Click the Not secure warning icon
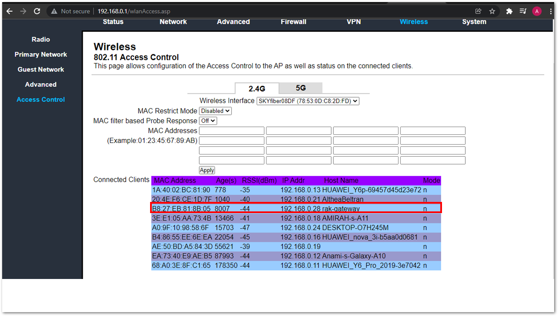 click(x=53, y=11)
